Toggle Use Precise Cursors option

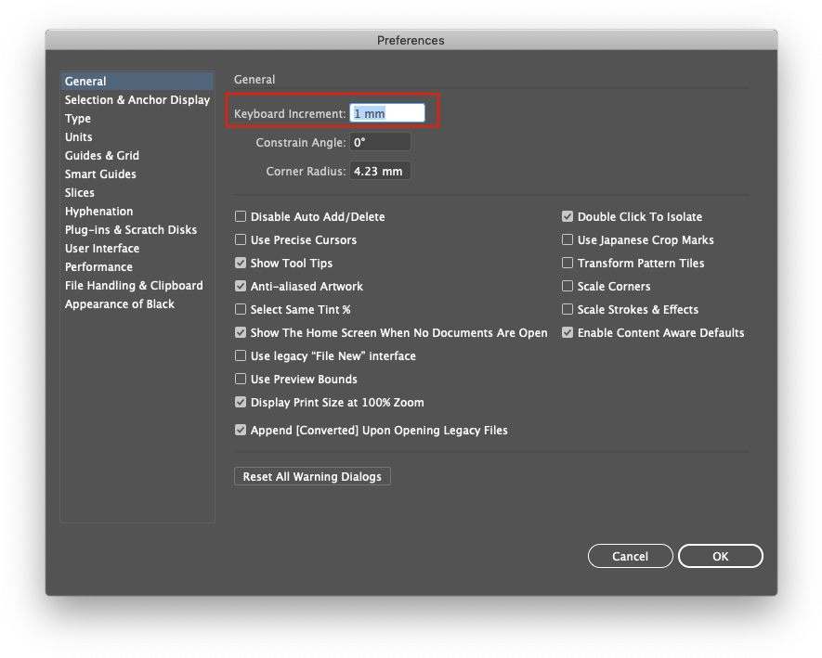(x=241, y=239)
